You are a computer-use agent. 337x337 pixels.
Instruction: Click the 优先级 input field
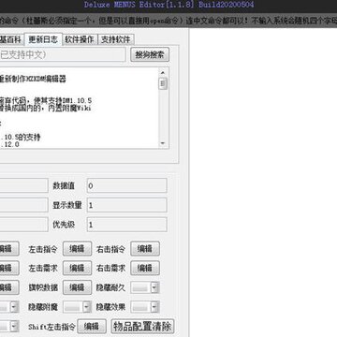click(126, 225)
